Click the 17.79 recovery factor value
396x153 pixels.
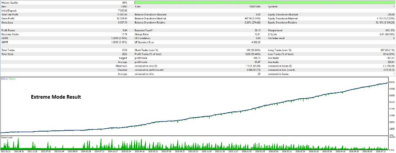124,35
